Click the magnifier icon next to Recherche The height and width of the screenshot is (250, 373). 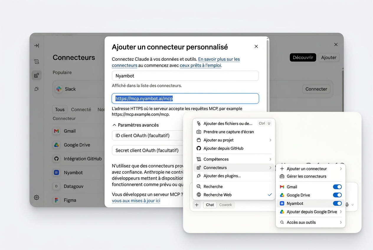199,187
